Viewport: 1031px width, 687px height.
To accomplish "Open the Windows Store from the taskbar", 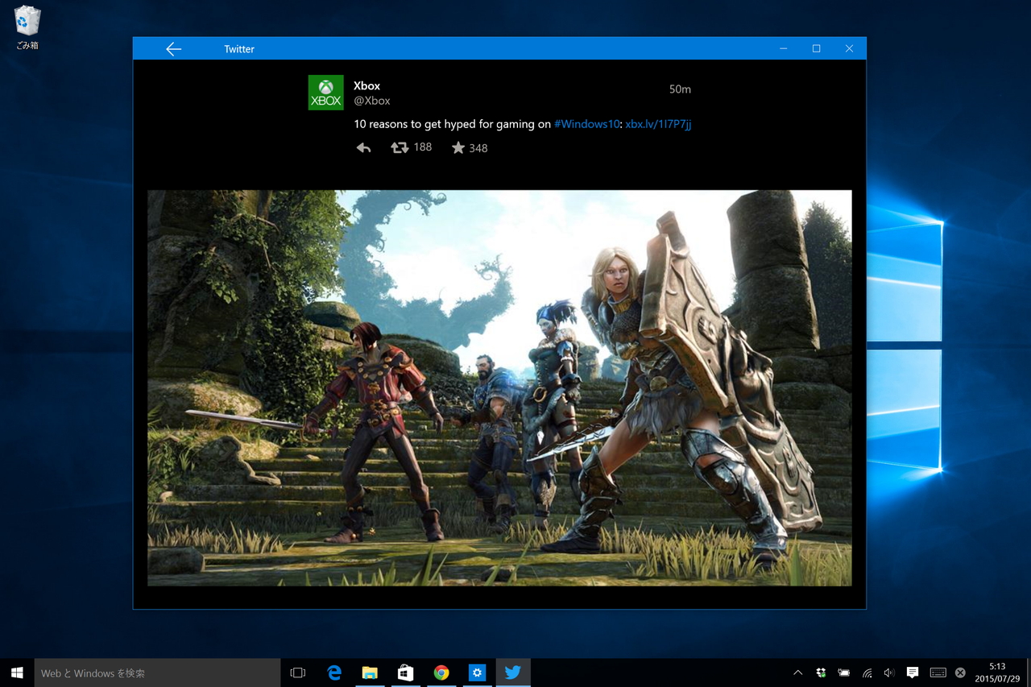I will click(x=405, y=673).
